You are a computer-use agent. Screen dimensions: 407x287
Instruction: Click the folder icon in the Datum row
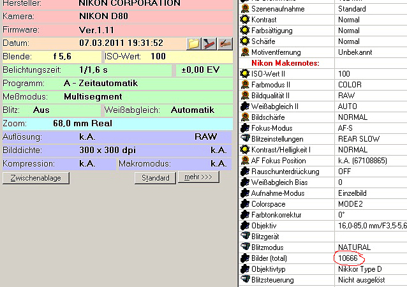[194, 43]
